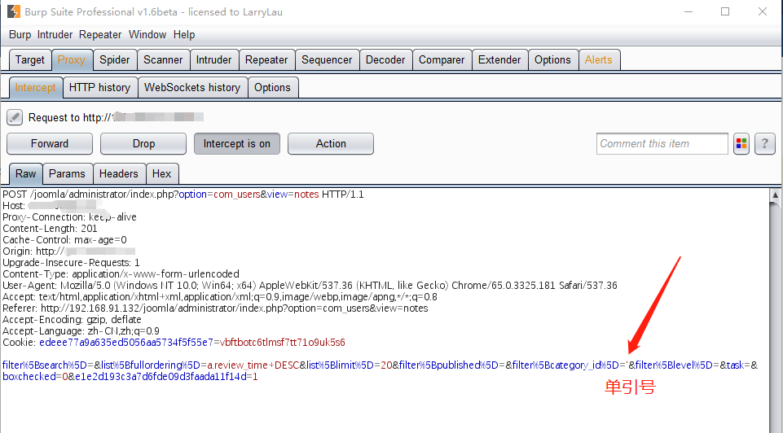Switch to the Decoder tab
The width and height of the screenshot is (783, 433).
[385, 60]
